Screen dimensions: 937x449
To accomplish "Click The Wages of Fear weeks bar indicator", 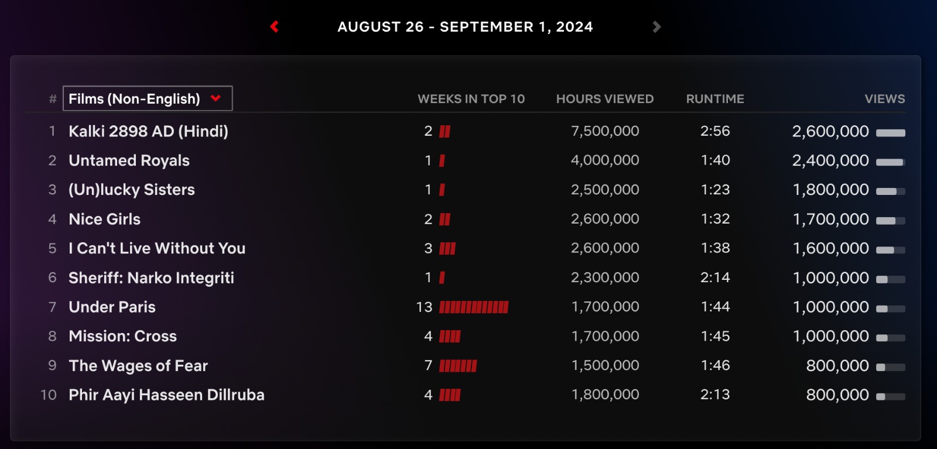I will coord(458,366).
